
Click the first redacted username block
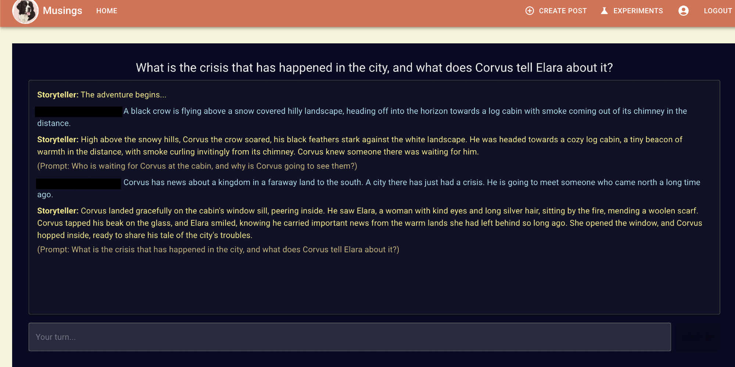point(79,112)
